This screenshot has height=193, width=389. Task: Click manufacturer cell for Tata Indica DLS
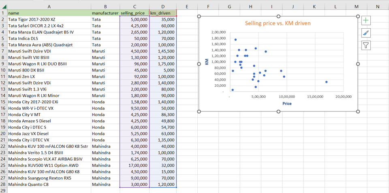[x=105, y=38]
